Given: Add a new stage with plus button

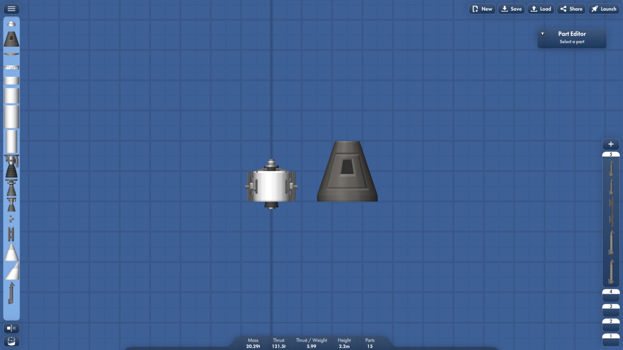Looking at the screenshot, I should click(611, 144).
